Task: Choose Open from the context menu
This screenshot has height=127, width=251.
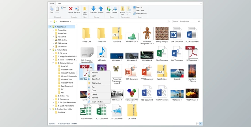Action: point(99,76)
